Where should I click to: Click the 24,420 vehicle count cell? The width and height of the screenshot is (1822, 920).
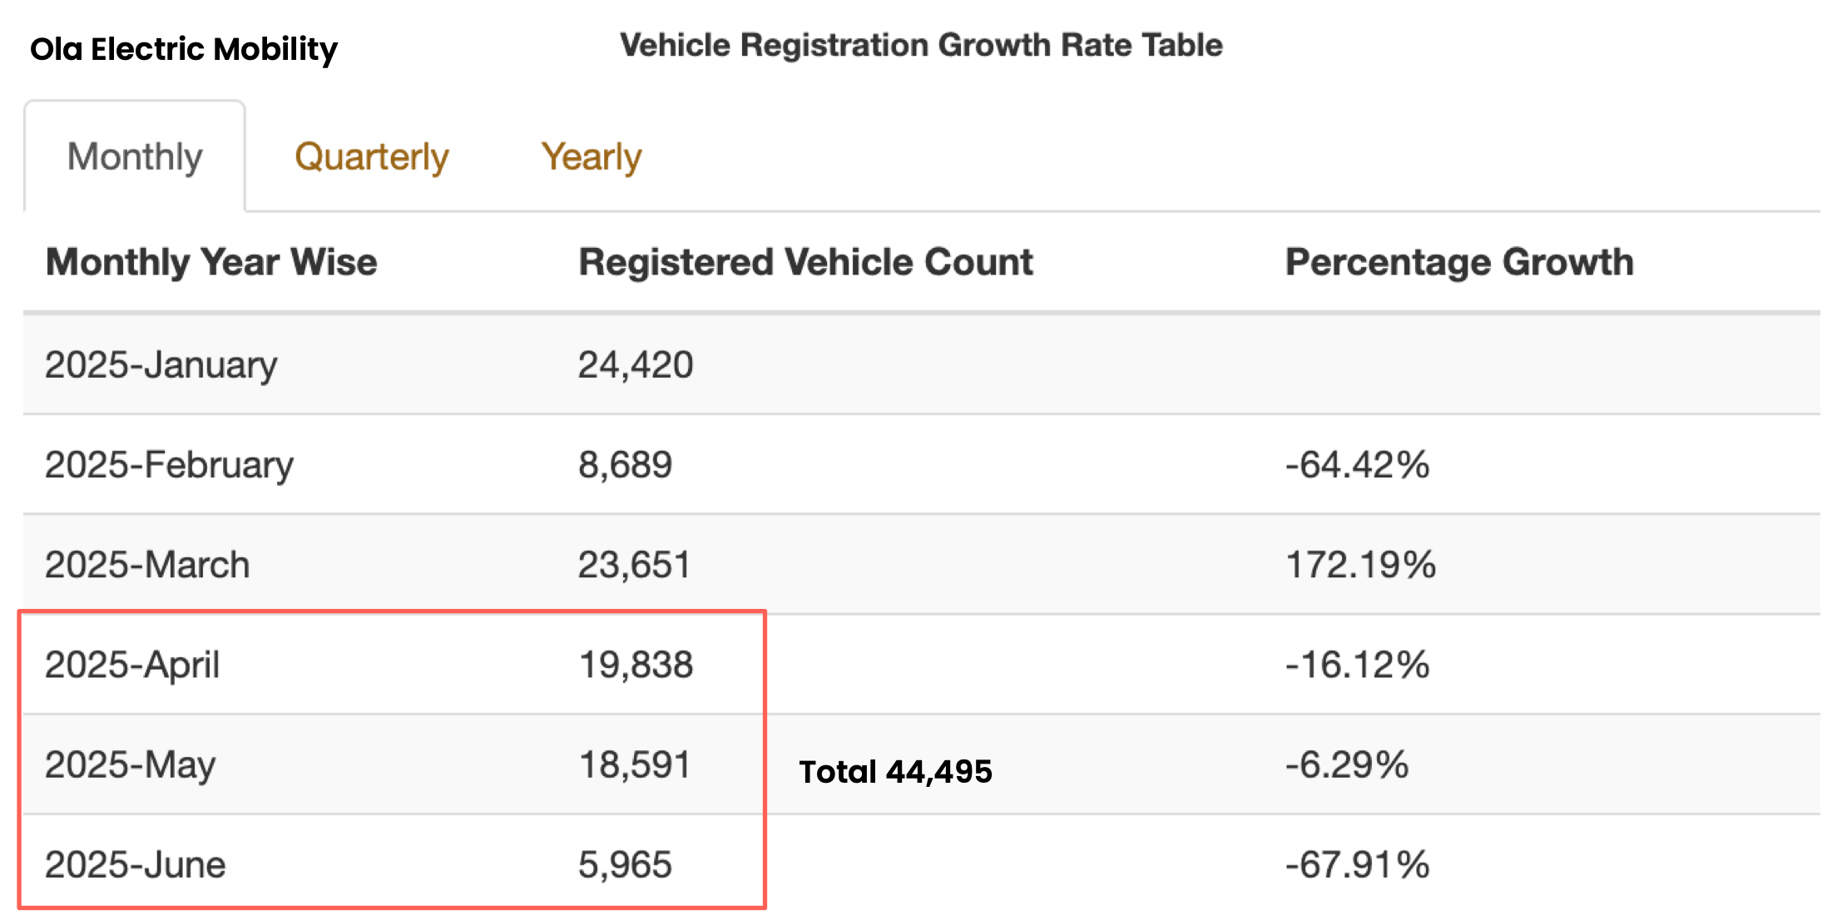(635, 364)
